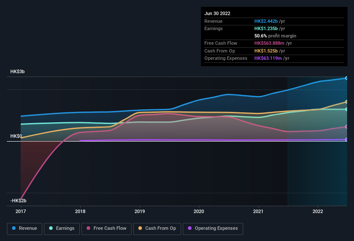Click the HK$2.442b revenue value
354x241 pixels.
click(x=266, y=21)
